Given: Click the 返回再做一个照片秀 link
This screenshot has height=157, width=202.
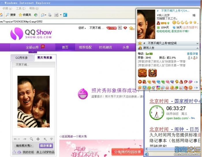Looking at the screenshot, I should click(x=73, y=137).
